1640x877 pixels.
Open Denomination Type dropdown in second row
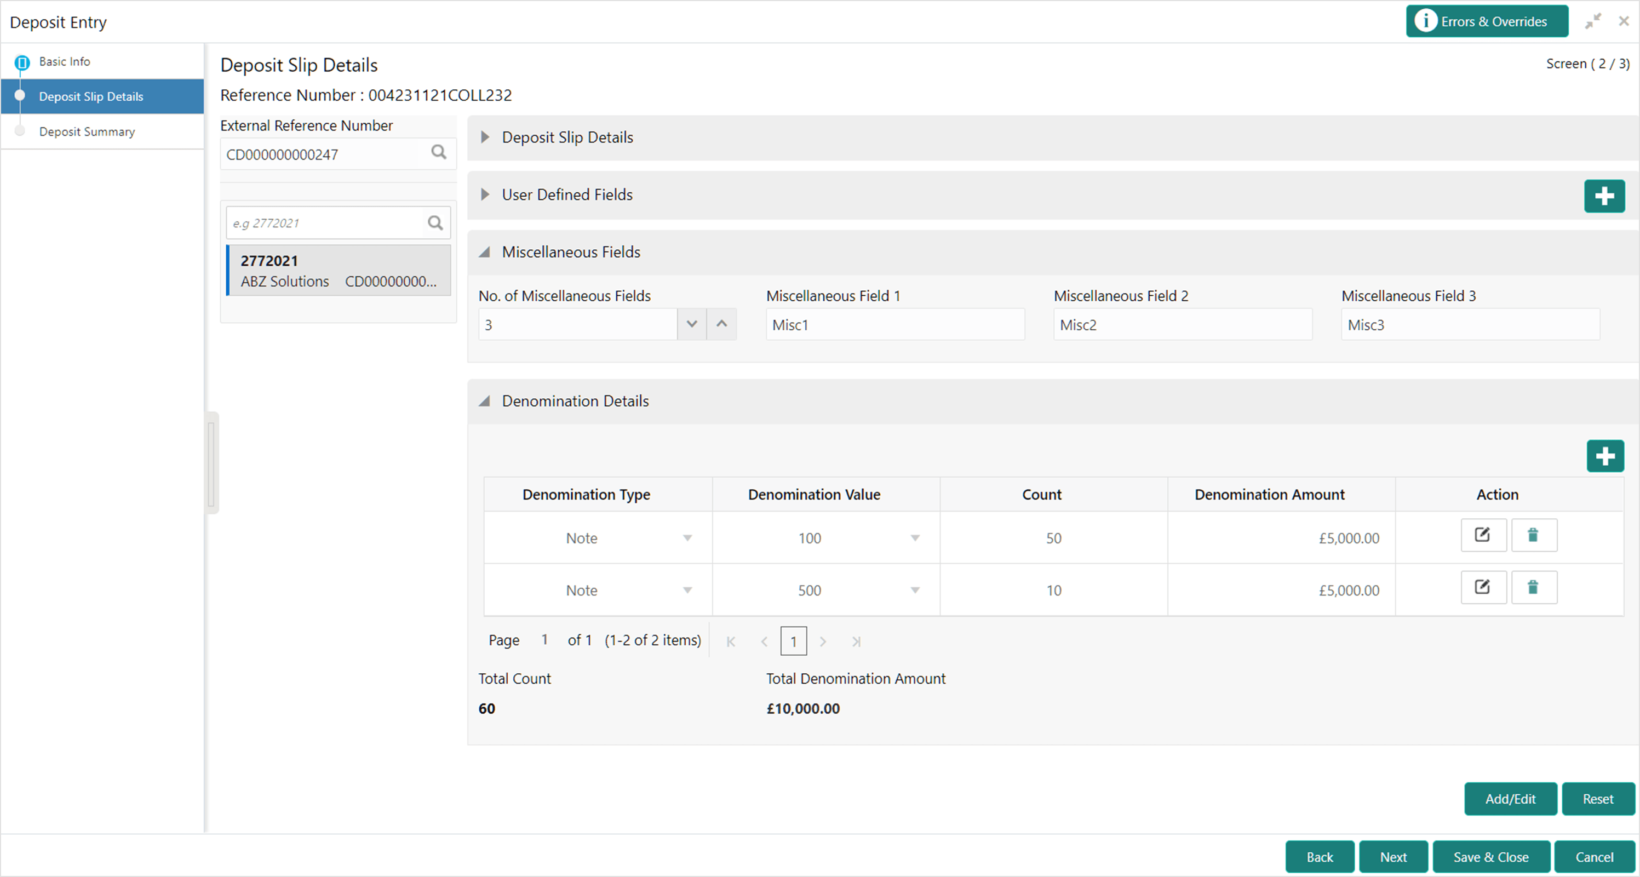pos(687,591)
